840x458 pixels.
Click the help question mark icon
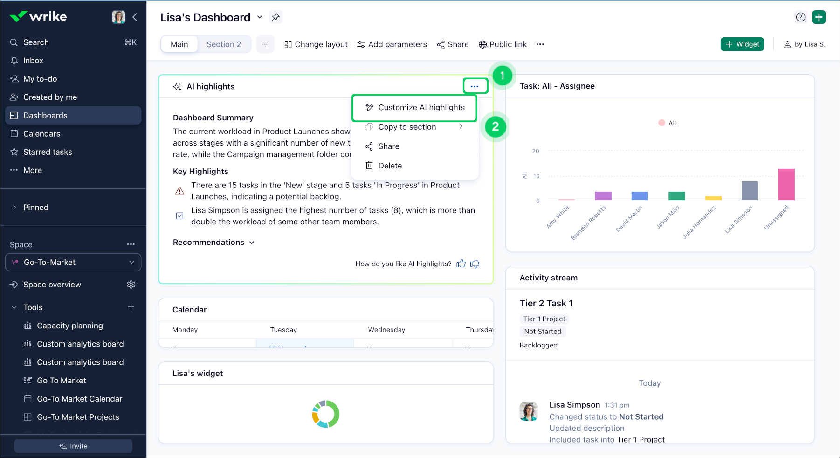(800, 17)
